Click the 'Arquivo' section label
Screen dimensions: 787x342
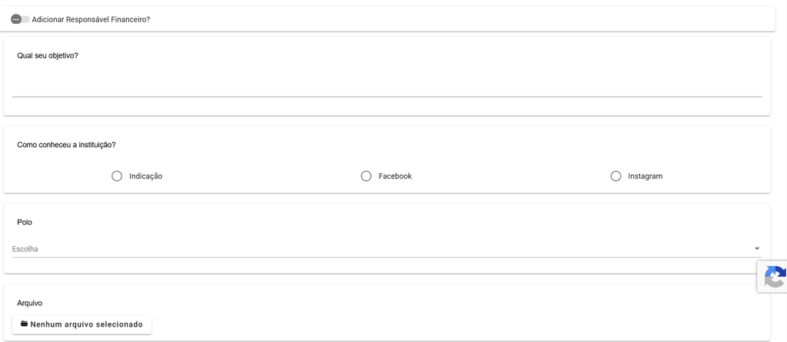tap(30, 303)
